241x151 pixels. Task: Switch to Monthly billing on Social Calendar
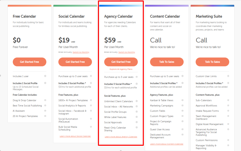(81, 52)
